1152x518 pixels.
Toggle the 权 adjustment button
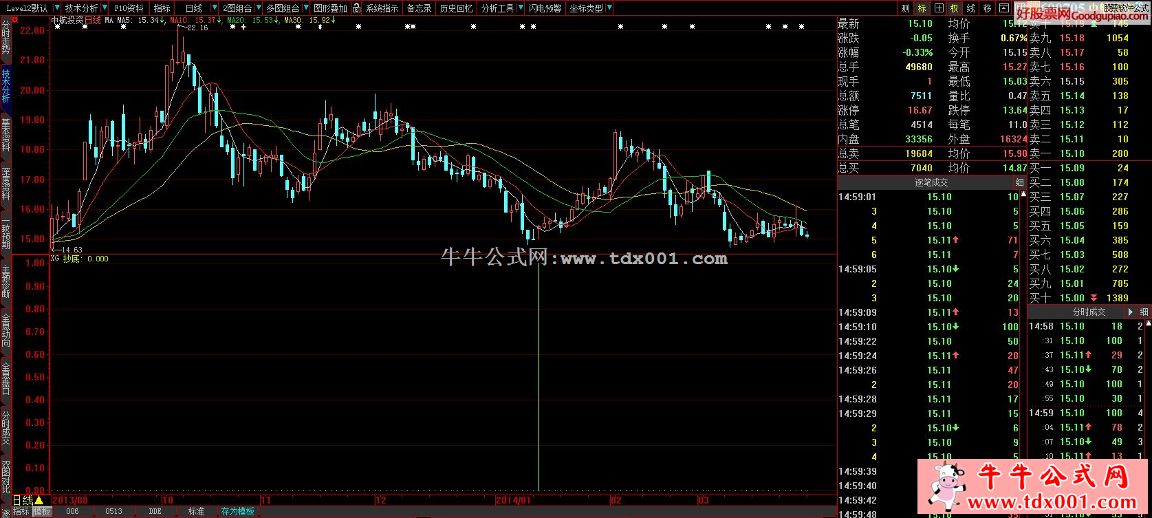tap(955, 8)
